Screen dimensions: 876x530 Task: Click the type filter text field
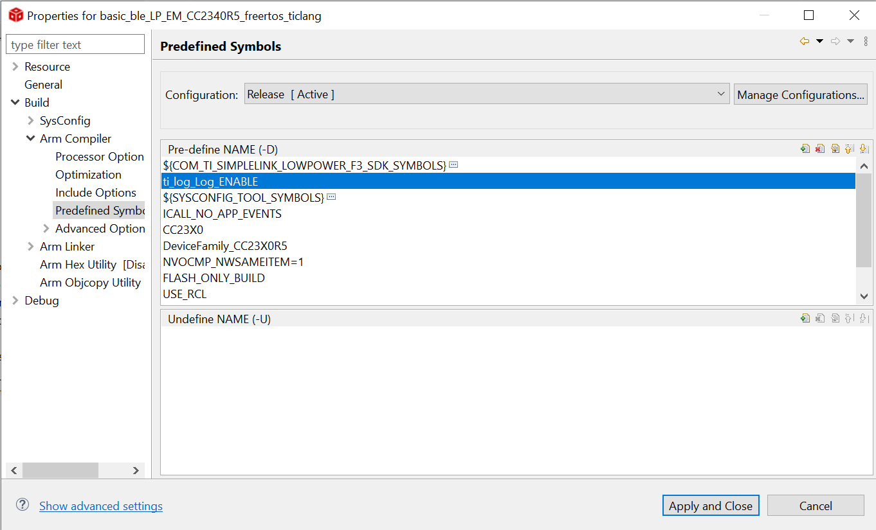pyautogui.click(x=75, y=44)
